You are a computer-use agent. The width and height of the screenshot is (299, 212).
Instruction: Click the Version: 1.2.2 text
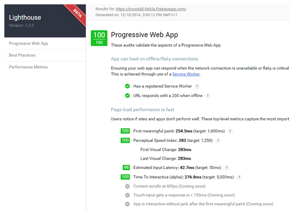(21, 25)
